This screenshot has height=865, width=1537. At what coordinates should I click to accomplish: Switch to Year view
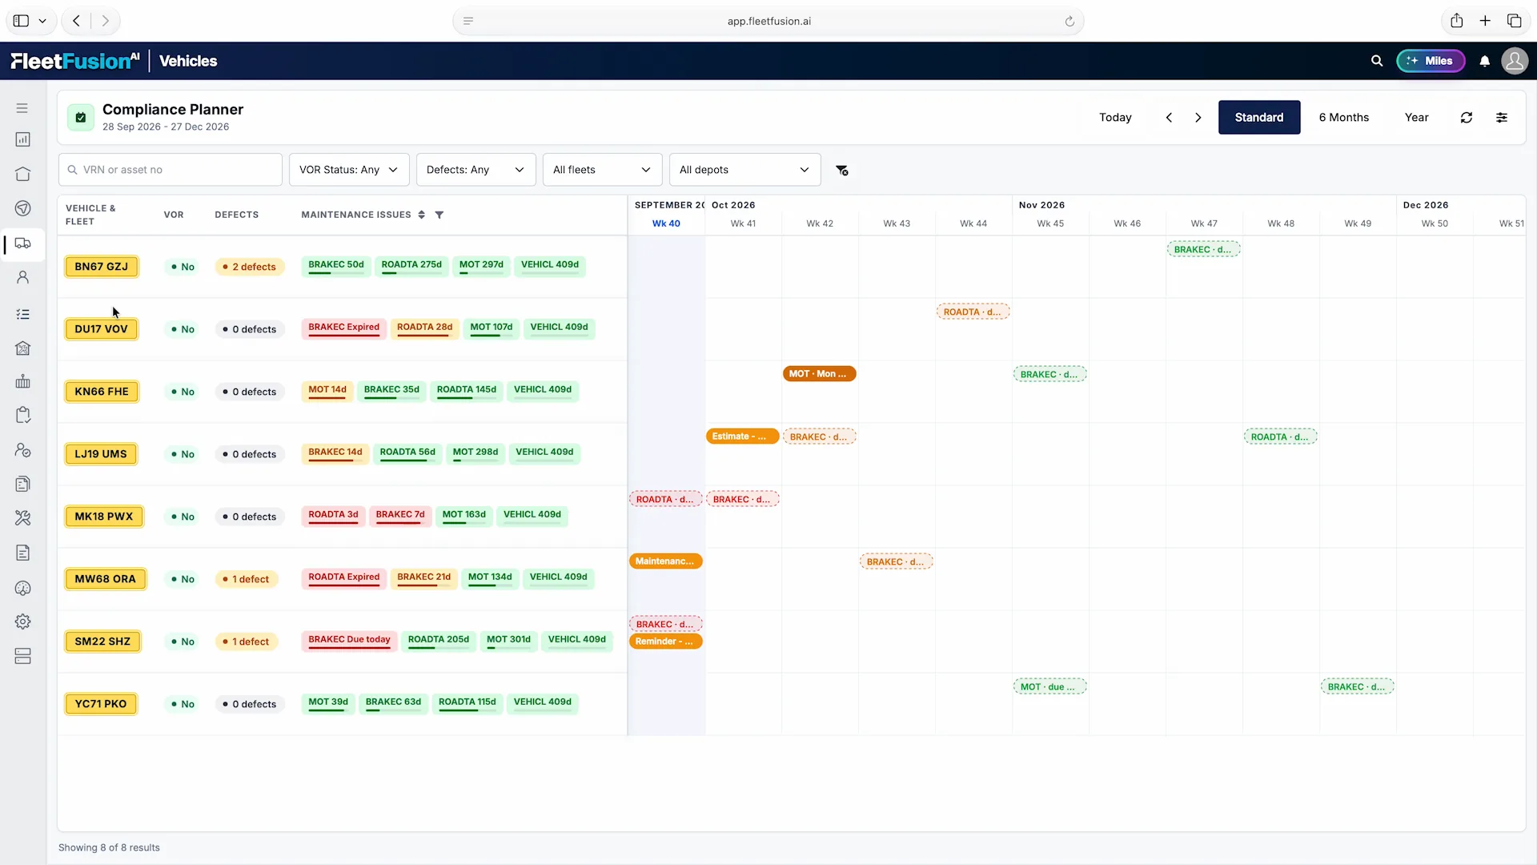[x=1416, y=118]
